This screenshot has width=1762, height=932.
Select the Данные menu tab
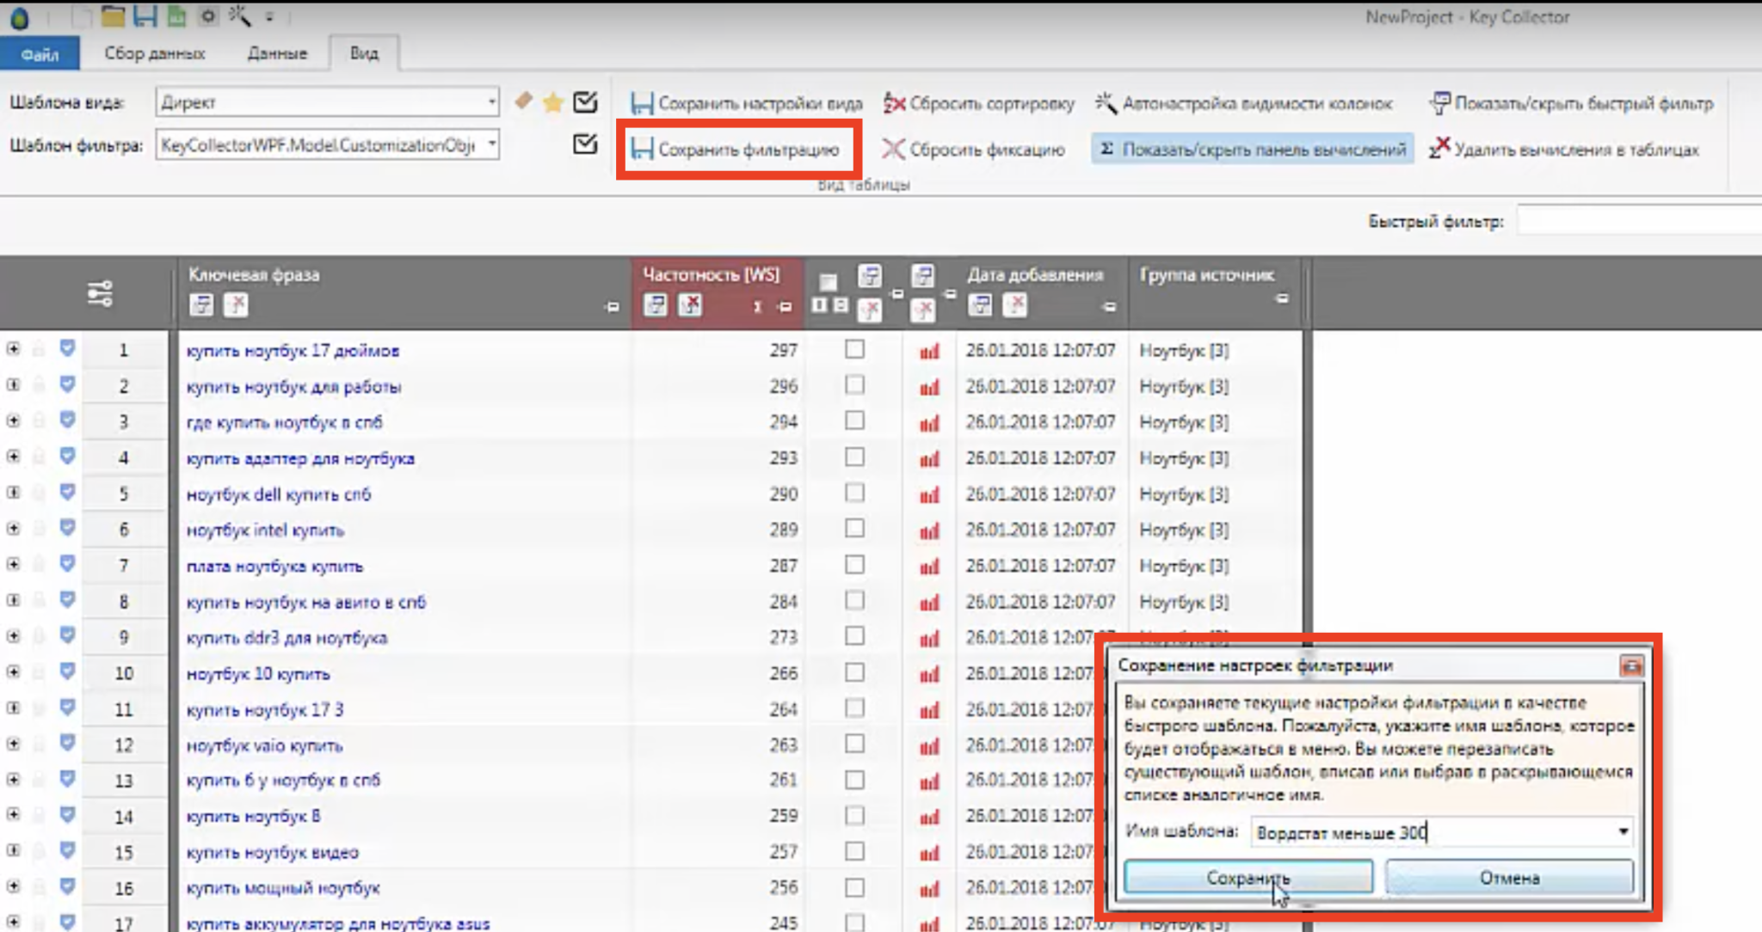coord(276,52)
